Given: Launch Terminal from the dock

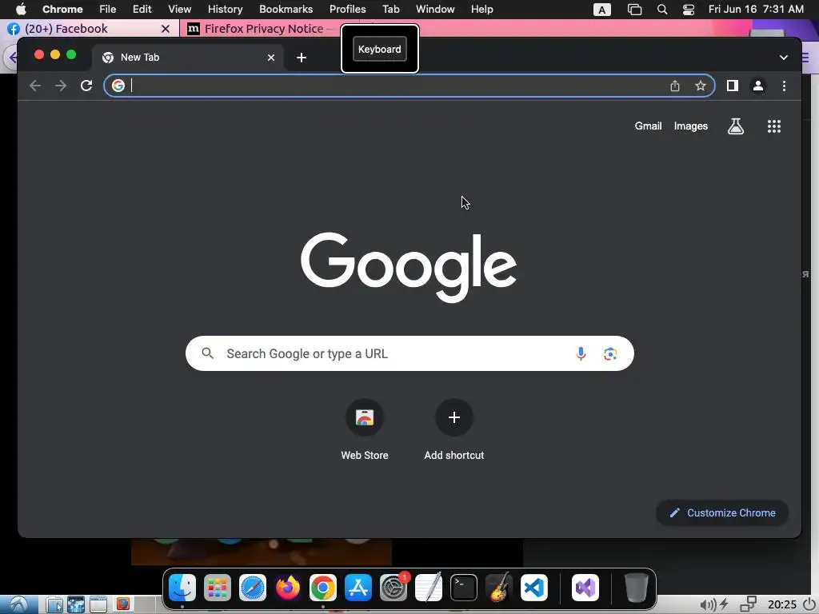Looking at the screenshot, I should tap(464, 588).
